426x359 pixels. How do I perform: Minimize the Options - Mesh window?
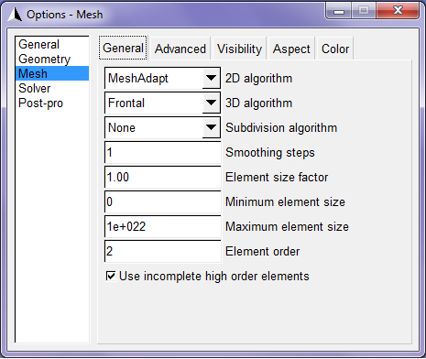[x=339, y=11]
